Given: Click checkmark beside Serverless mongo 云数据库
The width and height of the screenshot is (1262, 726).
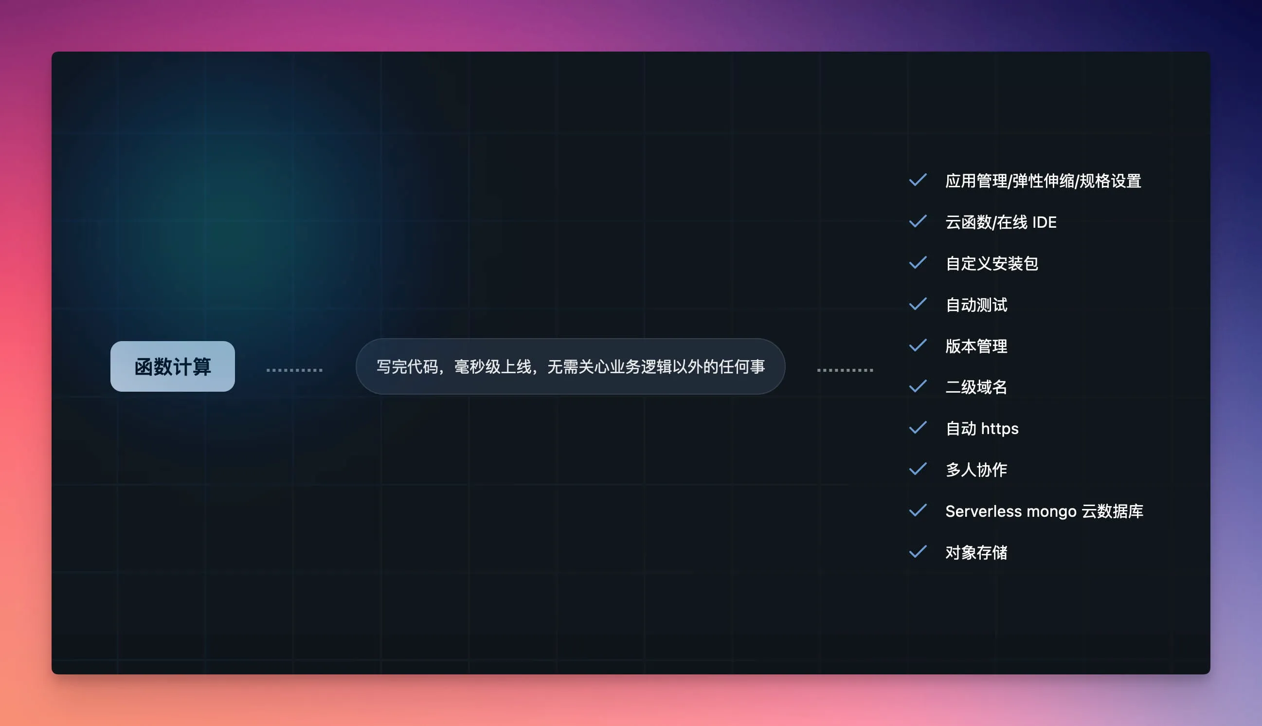Looking at the screenshot, I should coord(918,510).
